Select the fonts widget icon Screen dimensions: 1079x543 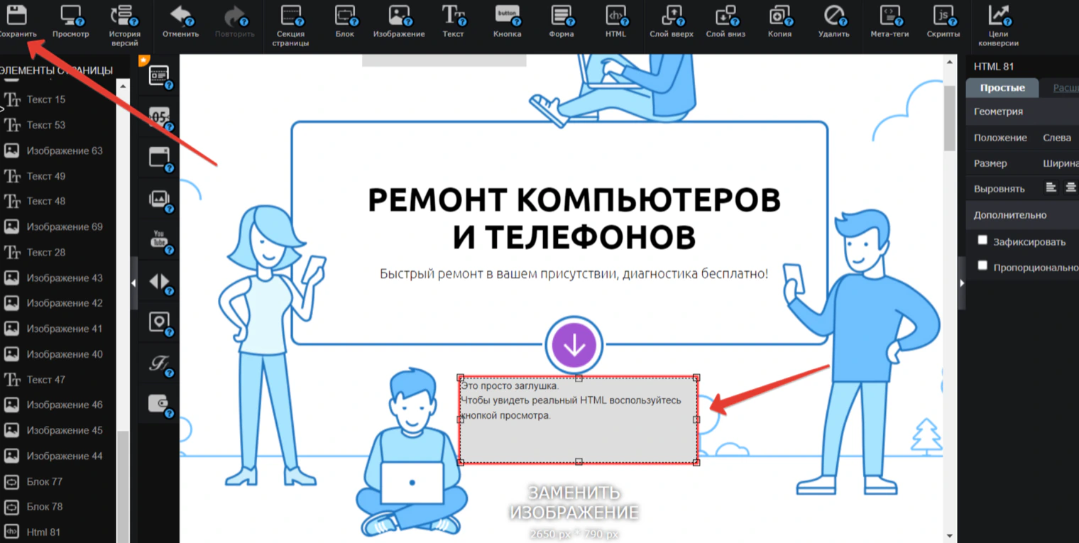(x=159, y=363)
